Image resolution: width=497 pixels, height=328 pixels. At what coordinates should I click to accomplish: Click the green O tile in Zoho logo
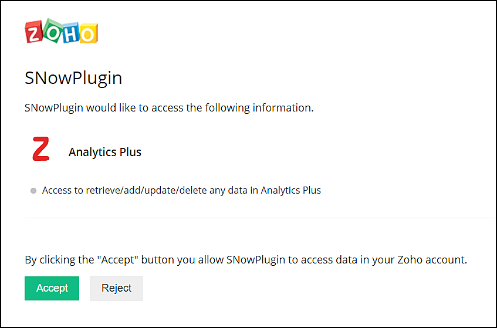point(52,31)
